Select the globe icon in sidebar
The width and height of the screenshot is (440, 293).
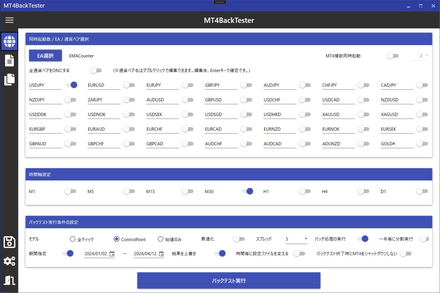click(x=9, y=41)
